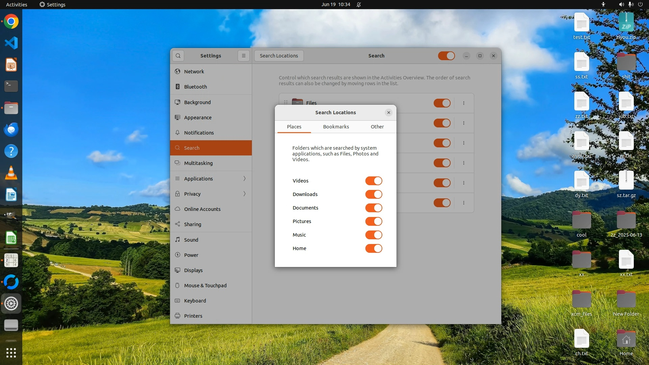Open Visual Studio Code in the dock
The image size is (649, 365).
tap(11, 43)
